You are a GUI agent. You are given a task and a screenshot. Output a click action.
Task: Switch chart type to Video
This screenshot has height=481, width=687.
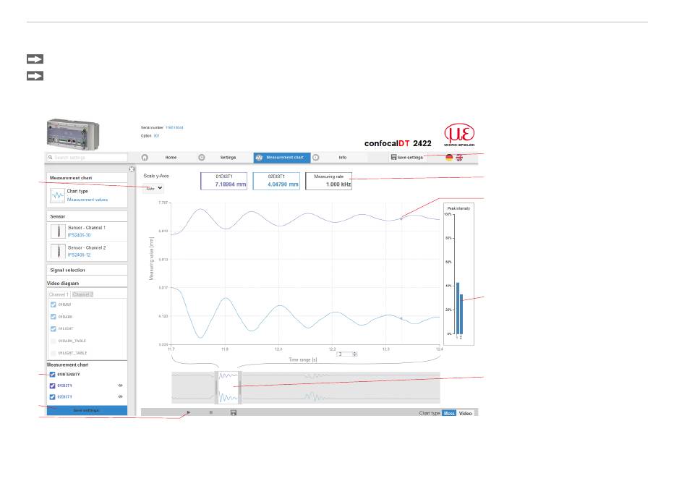click(466, 413)
